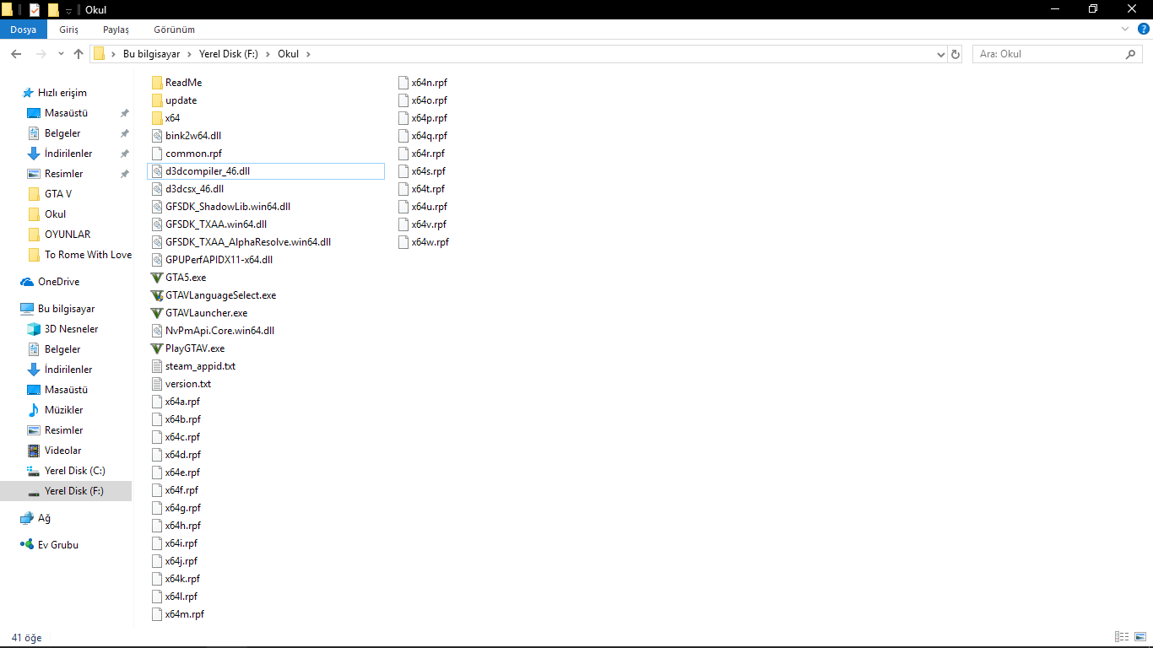Switch to details view layout icon
Screen dimensions: 1153x648
tap(1122, 637)
